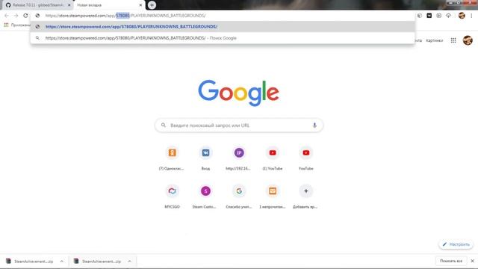Add a new shortcut with plus tile
The image size is (478, 269).
pos(305,191)
